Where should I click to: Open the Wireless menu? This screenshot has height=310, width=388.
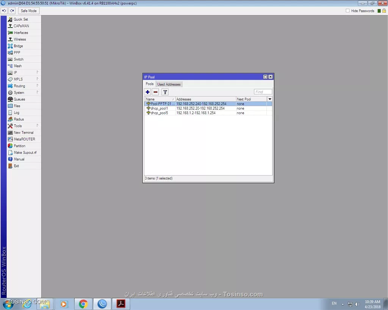pyautogui.click(x=24, y=39)
